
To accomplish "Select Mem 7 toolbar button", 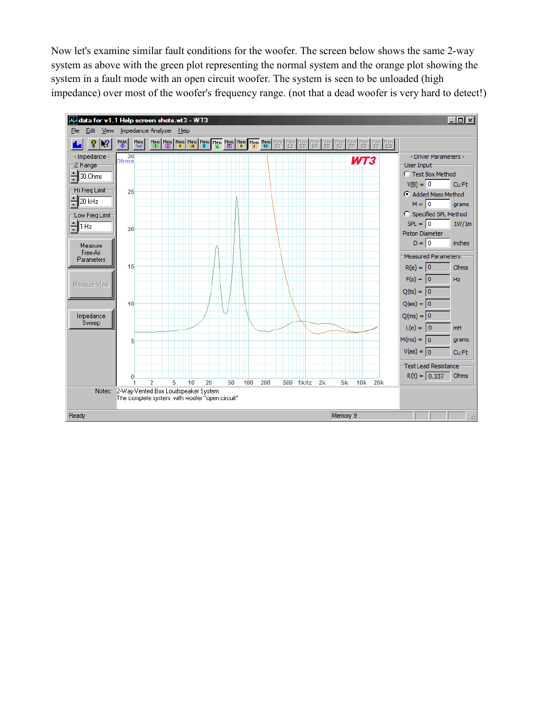I will coord(229,144).
